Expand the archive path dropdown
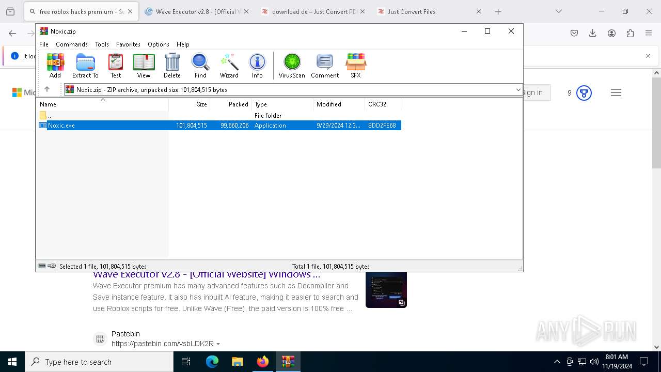 518,90
